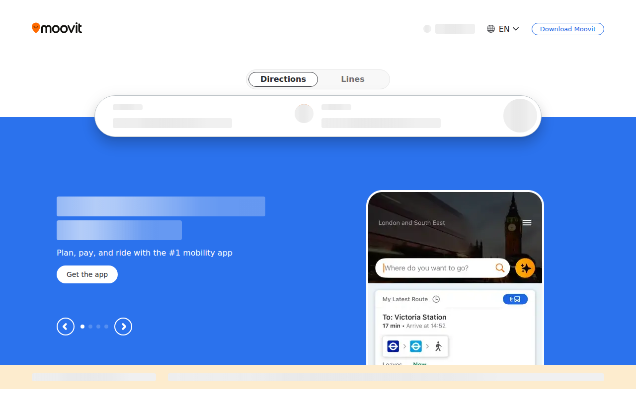Click the clock icon beside My Latest Route
This screenshot has width=636, height=397.
point(436,299)
